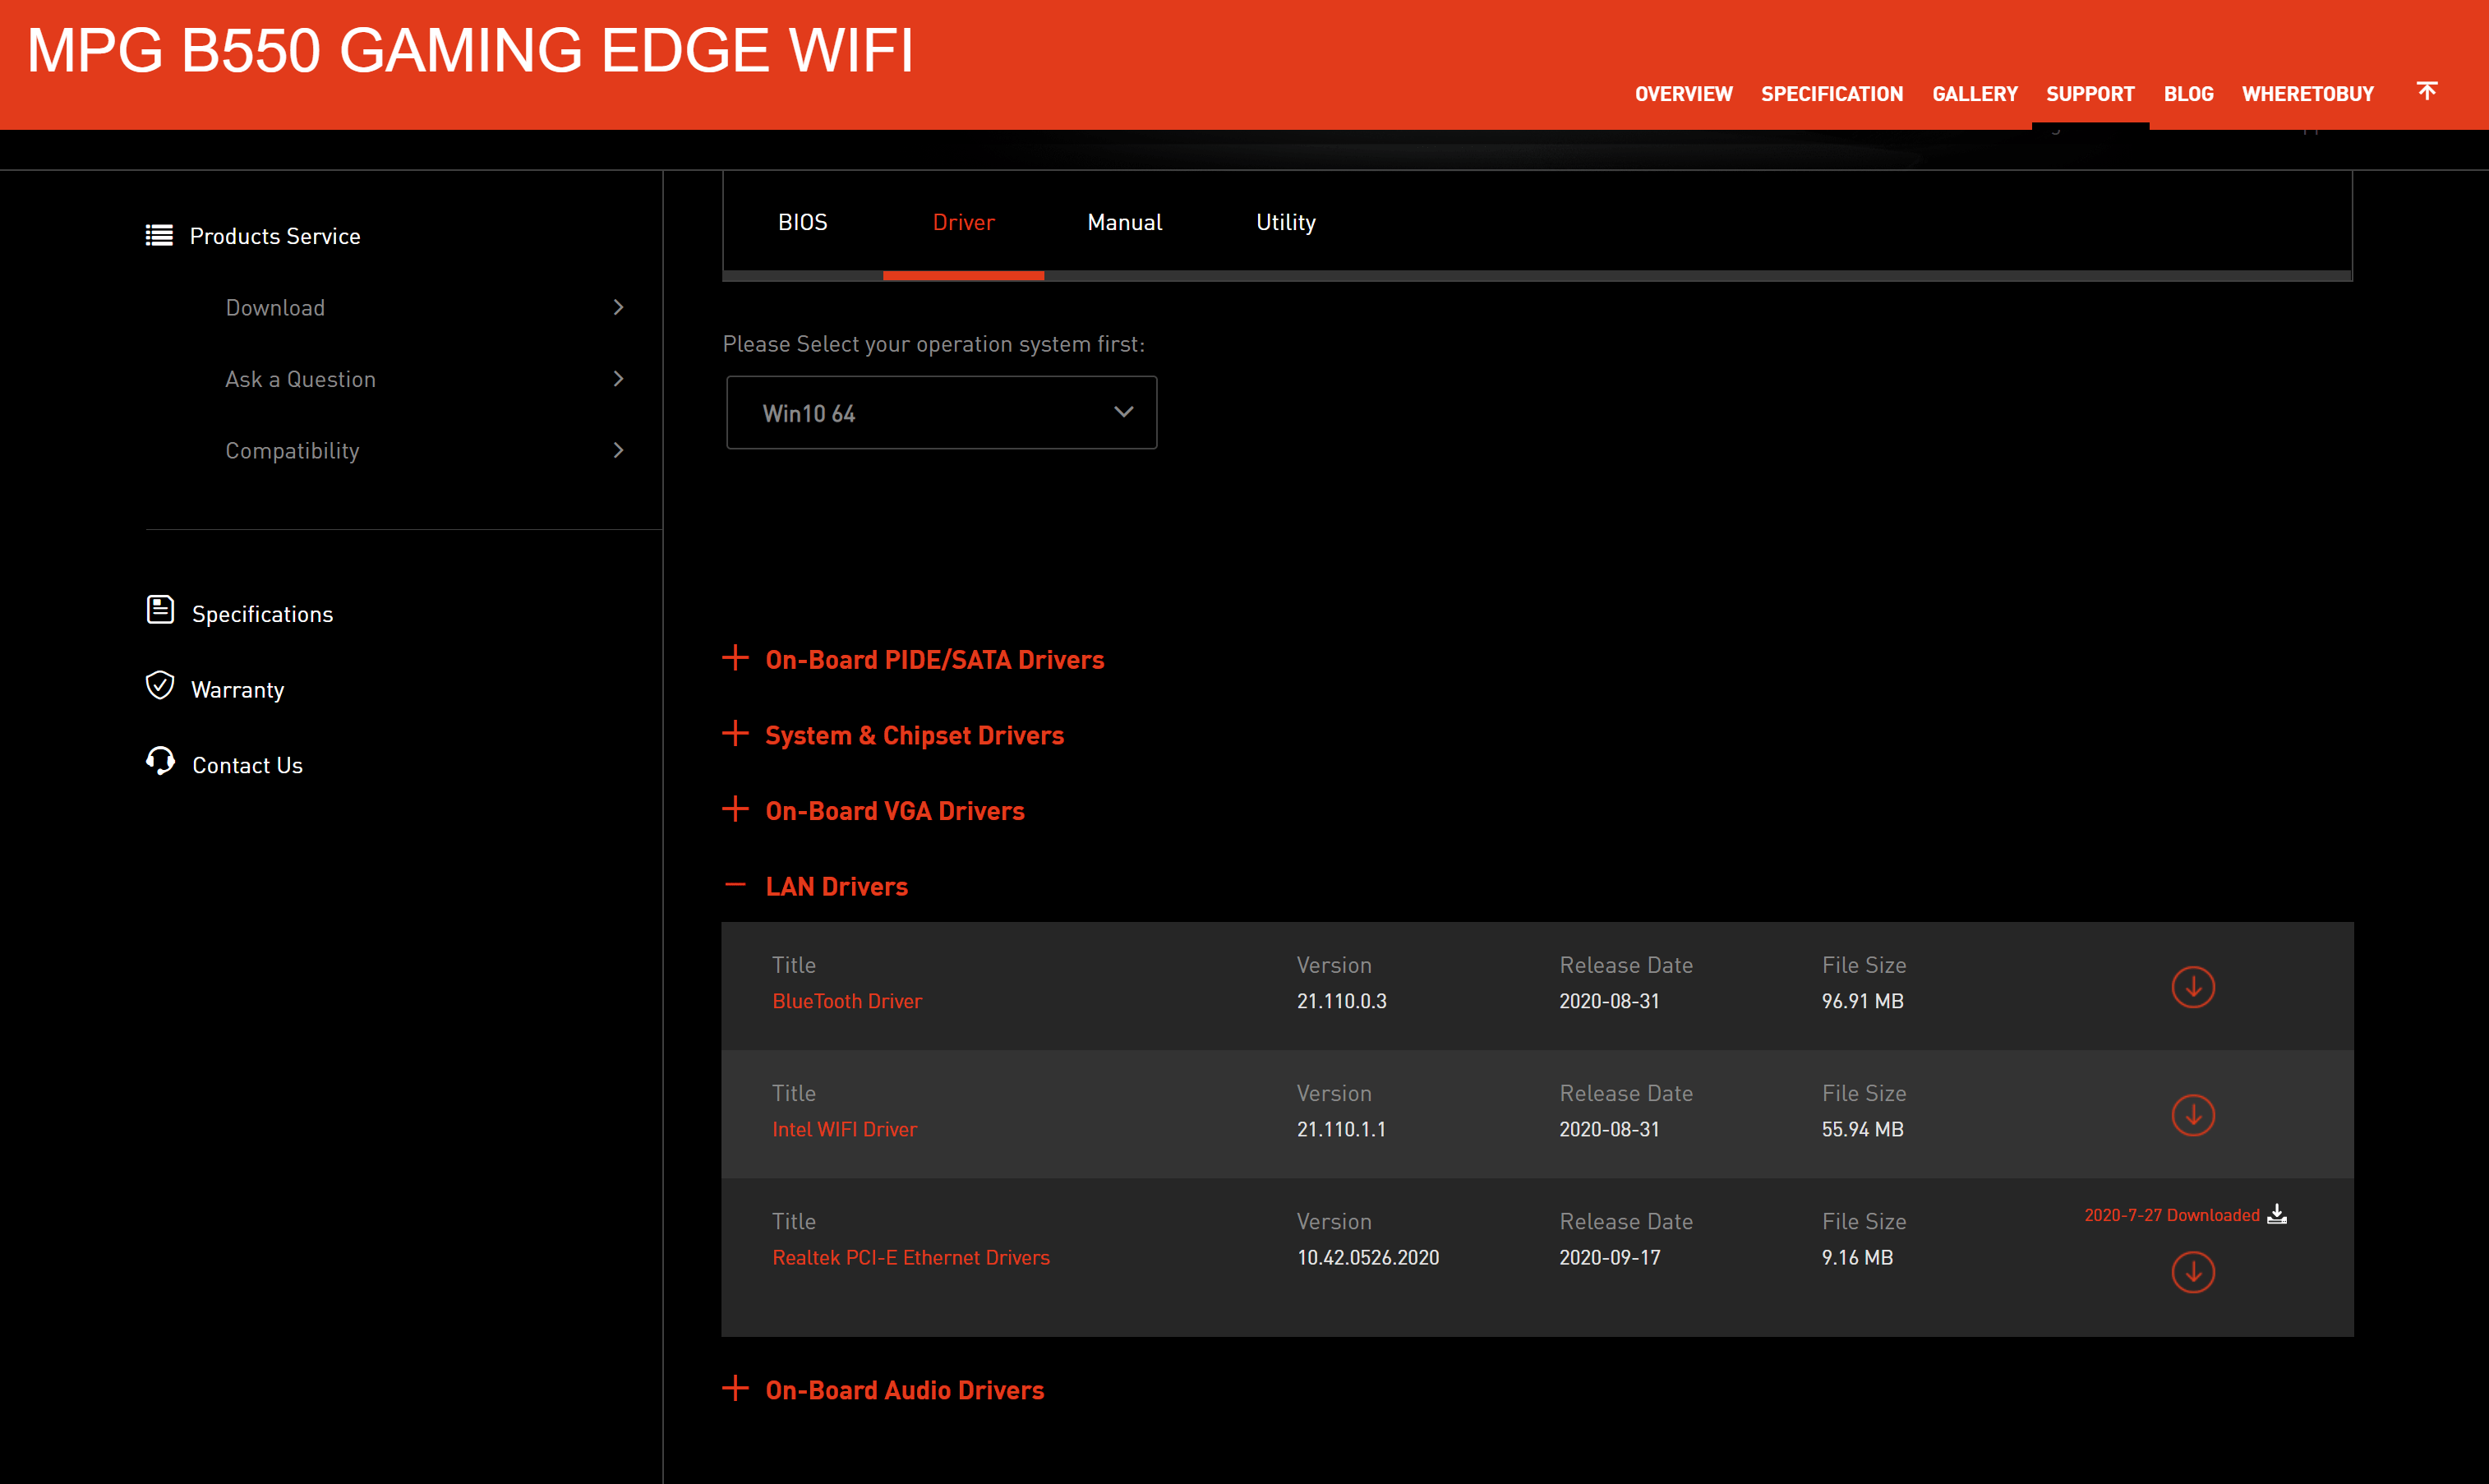Click the Products Service list icon
Image resolution: width=2489 pixels, height=1484 pixels.
point(160,235)
